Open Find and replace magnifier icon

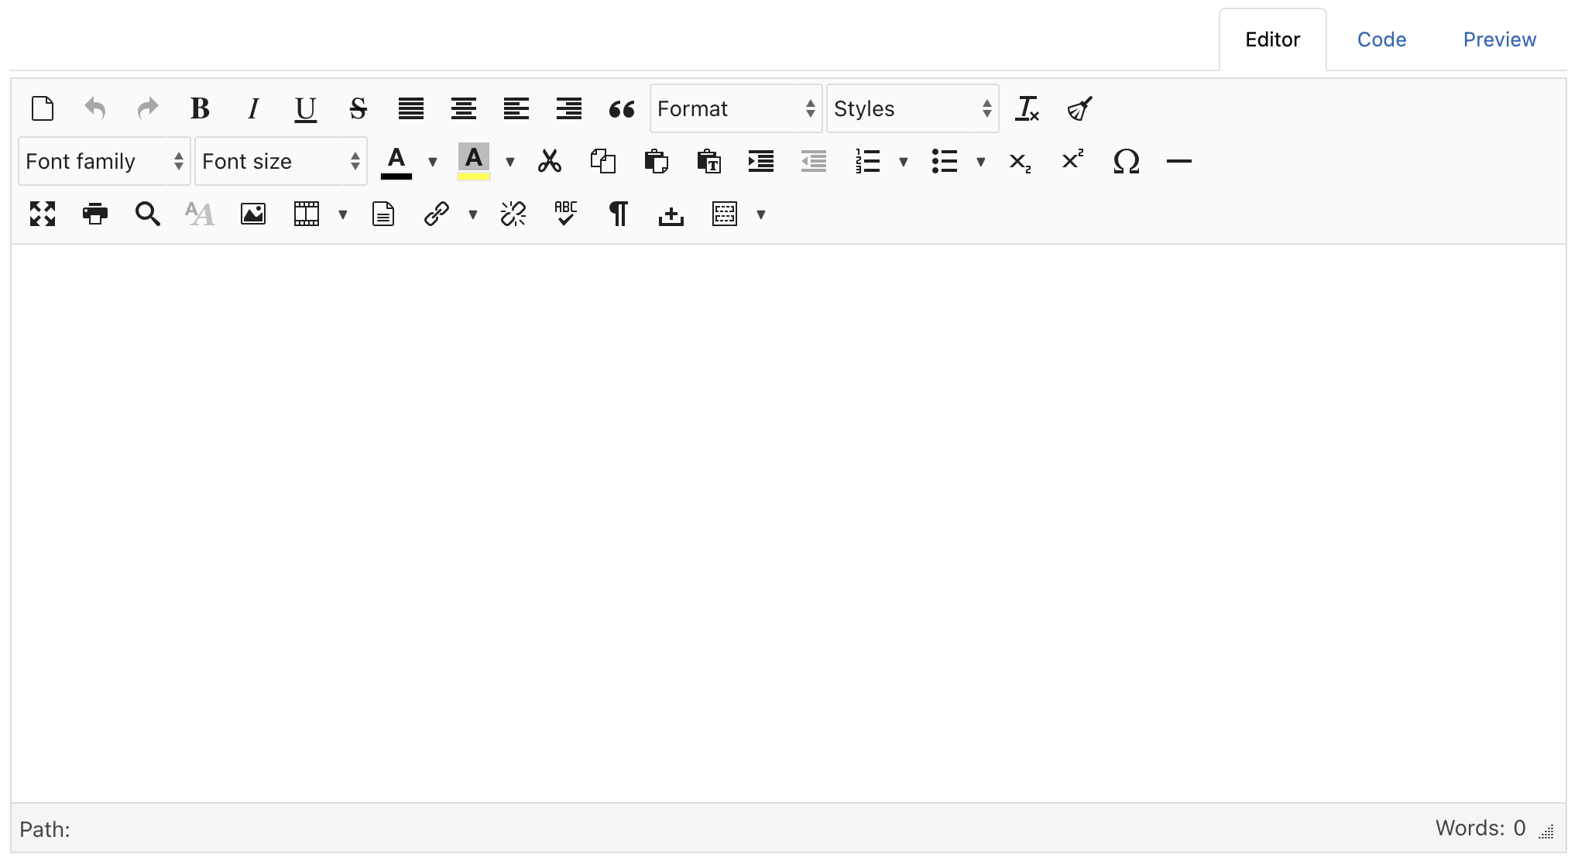pyautogui.click(x=147, y=214)
